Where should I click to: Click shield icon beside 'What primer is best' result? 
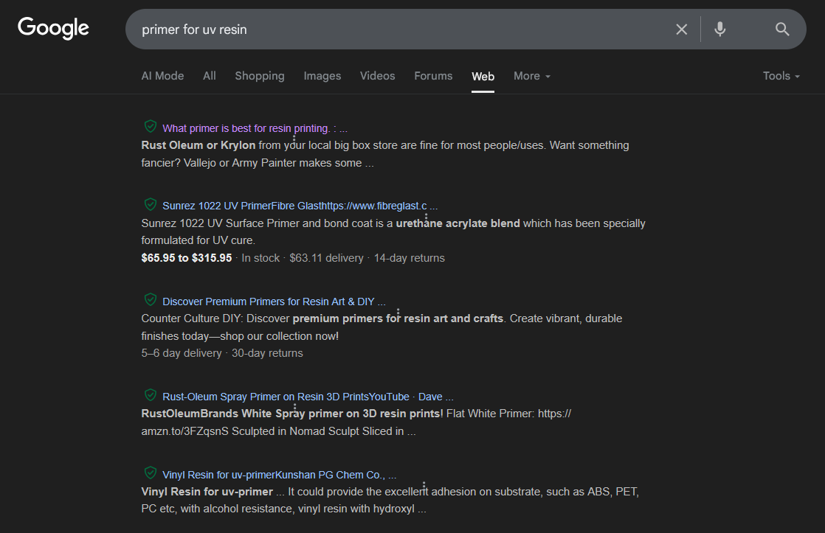point(151,126)
